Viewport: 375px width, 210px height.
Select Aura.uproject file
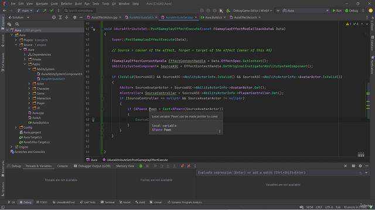(32, 132)
